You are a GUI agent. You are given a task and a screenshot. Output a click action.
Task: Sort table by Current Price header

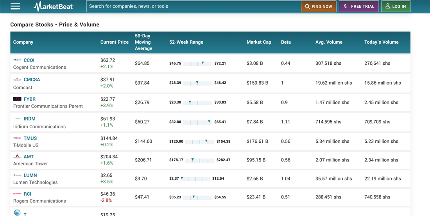[114, 42]
